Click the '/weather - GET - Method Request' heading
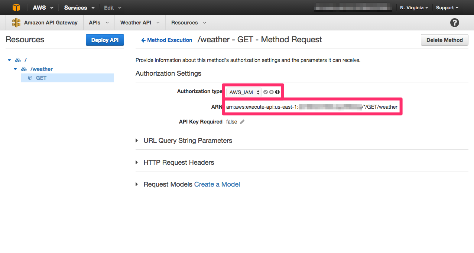Screen dimensions: 474x253 click(260, 40)
